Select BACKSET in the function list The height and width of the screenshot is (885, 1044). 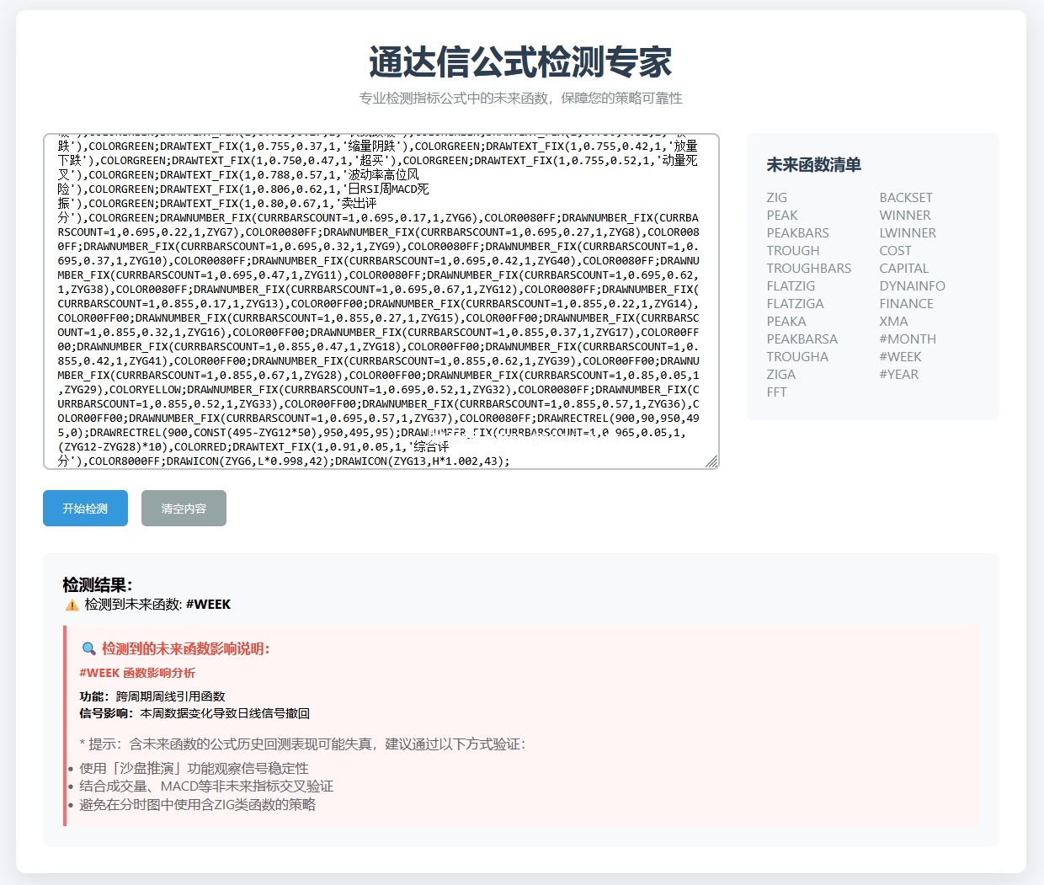(906, 198)
